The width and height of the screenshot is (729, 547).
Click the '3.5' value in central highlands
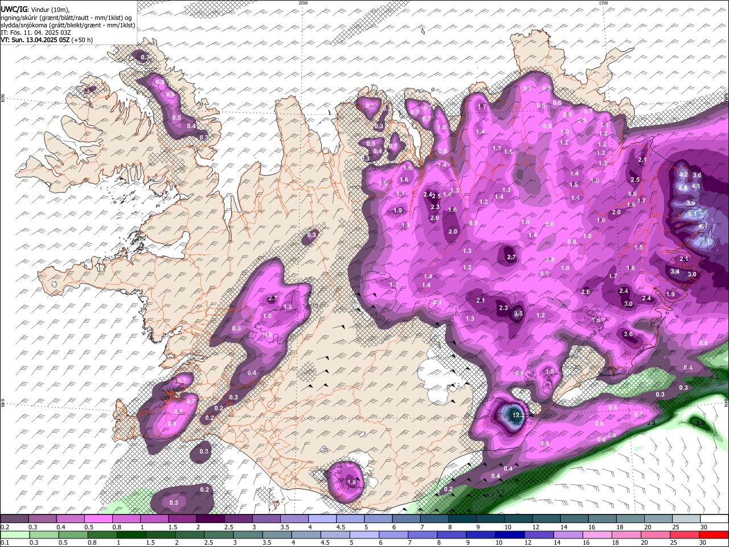pos(518,313)
